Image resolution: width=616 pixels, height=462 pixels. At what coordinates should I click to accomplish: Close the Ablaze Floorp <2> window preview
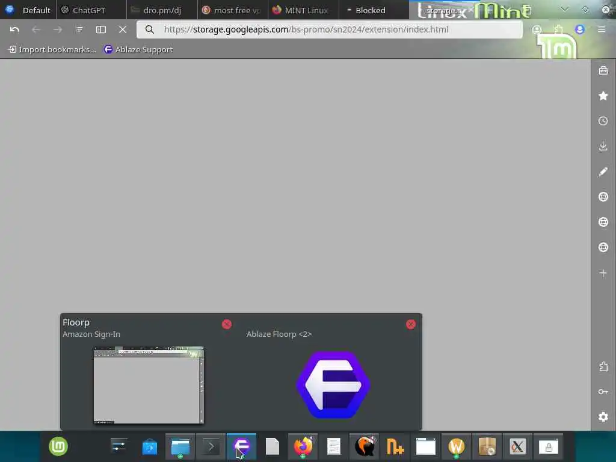pyautogui.click(x=410, y=324)
